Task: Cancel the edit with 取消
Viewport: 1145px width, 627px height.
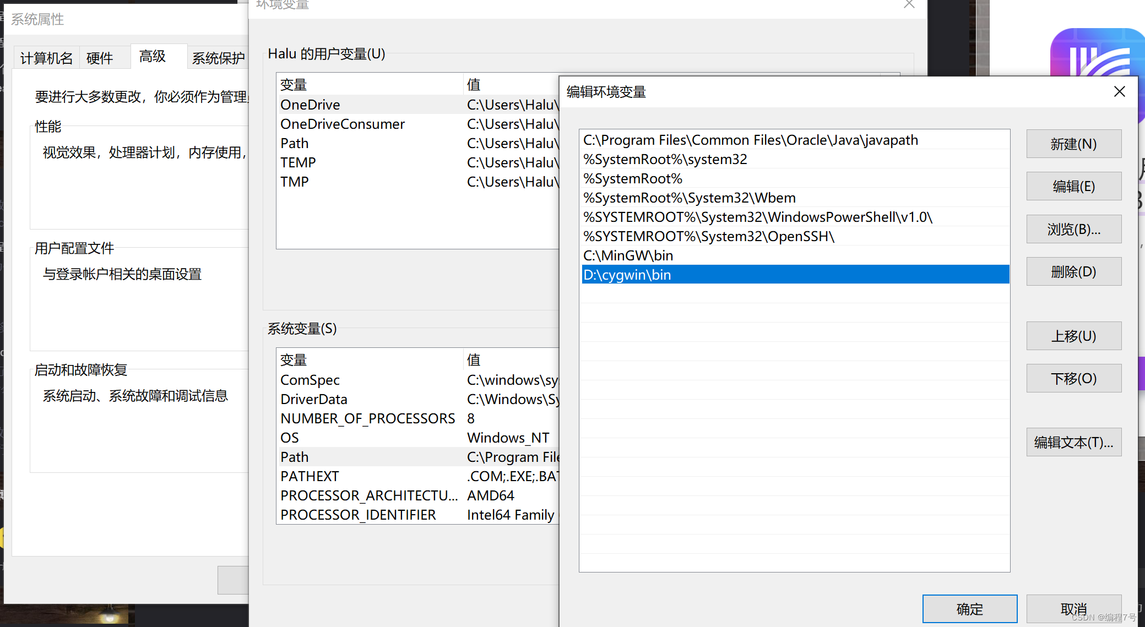Action: coord(1073,609)
